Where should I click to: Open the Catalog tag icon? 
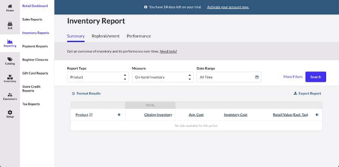click(10, 59)
